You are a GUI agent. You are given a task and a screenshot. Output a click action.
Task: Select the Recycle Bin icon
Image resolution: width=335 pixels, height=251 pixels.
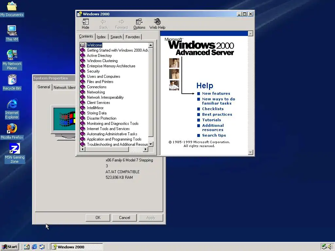pyautogui.click(x=12, y=82)
